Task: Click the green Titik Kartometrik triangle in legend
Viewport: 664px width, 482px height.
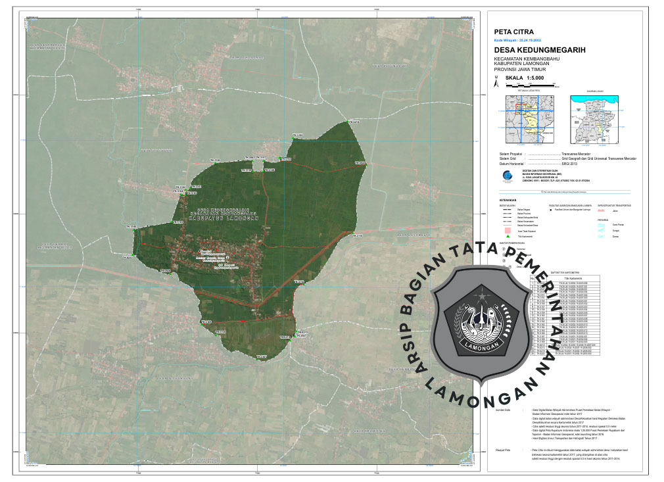Action: (x=507, y=235)
